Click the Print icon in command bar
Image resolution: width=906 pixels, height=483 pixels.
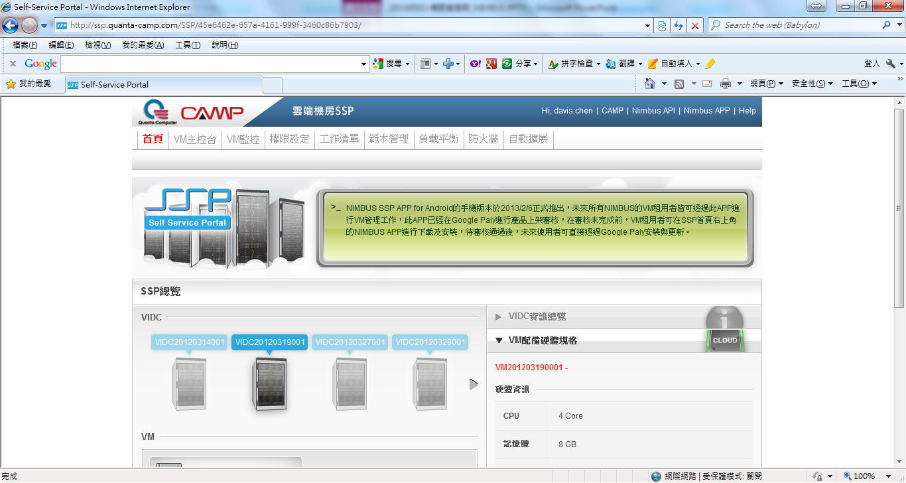(726, 84)
